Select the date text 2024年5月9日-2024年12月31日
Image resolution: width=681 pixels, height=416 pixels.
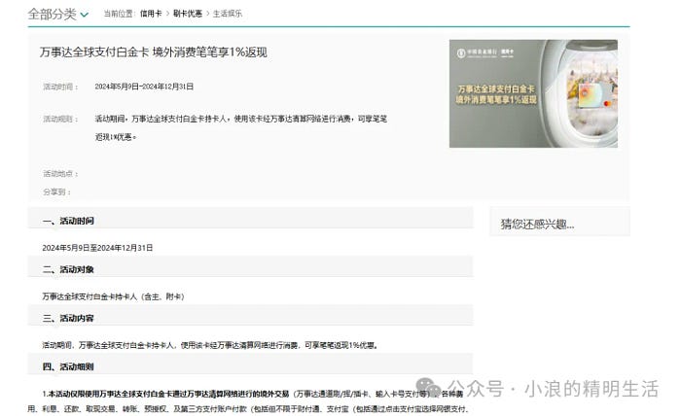click(144, 87)
